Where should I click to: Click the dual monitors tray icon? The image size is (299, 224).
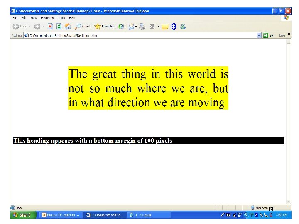228,215
